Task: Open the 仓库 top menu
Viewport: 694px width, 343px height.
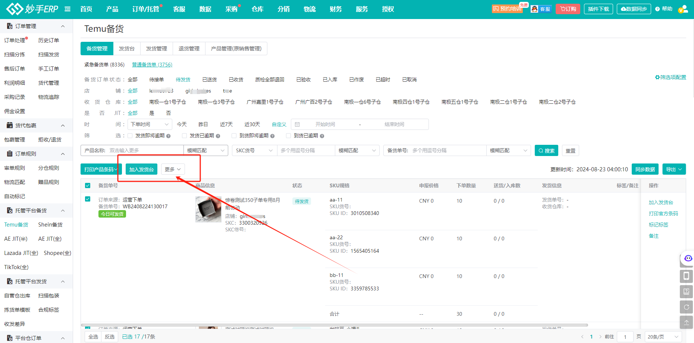Action: point(257,9)
